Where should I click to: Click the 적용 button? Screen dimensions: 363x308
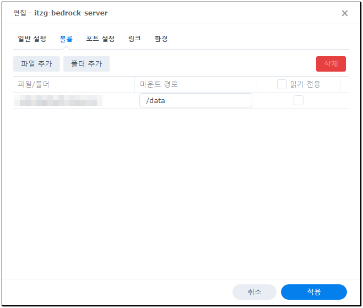click(x=313, y=292)
